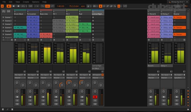Click the panel icon at the bottom-right corner

pos(188,109)
